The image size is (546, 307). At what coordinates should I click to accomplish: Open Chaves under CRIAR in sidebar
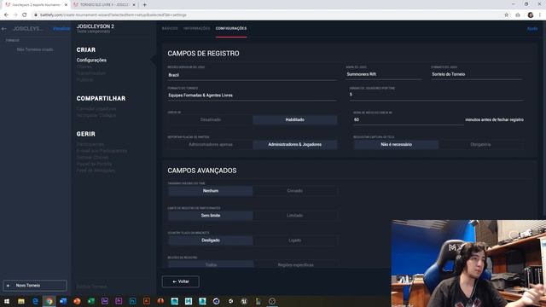[84, 67]
